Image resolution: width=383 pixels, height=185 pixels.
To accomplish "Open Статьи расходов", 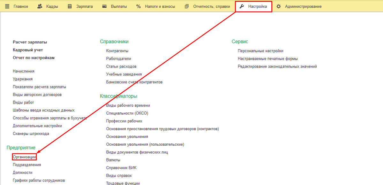I will (121, 66).
